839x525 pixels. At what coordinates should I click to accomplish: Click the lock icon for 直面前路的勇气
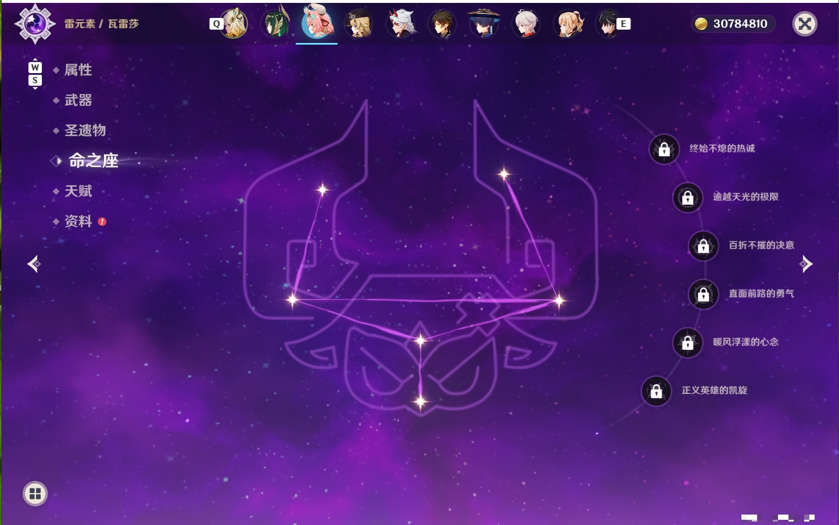point(703,294)
